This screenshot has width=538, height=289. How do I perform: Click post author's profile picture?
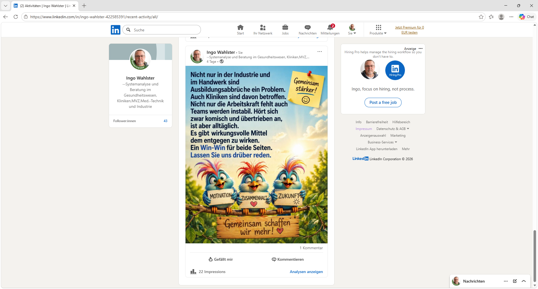tap(197, 57)
